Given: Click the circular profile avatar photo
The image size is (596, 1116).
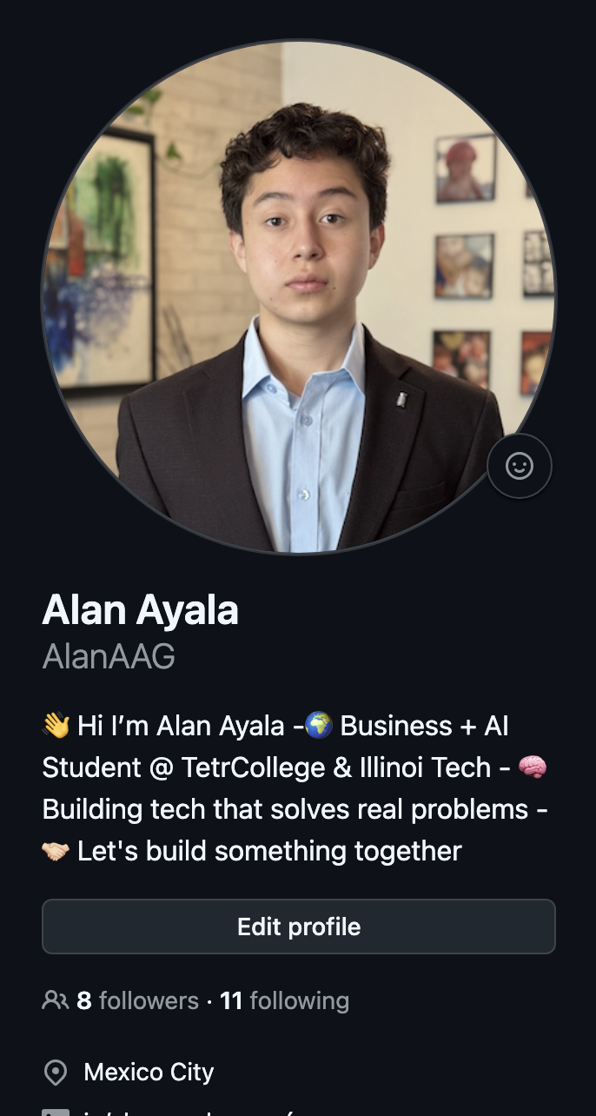Looking at the screenshot, I should 299,297.
